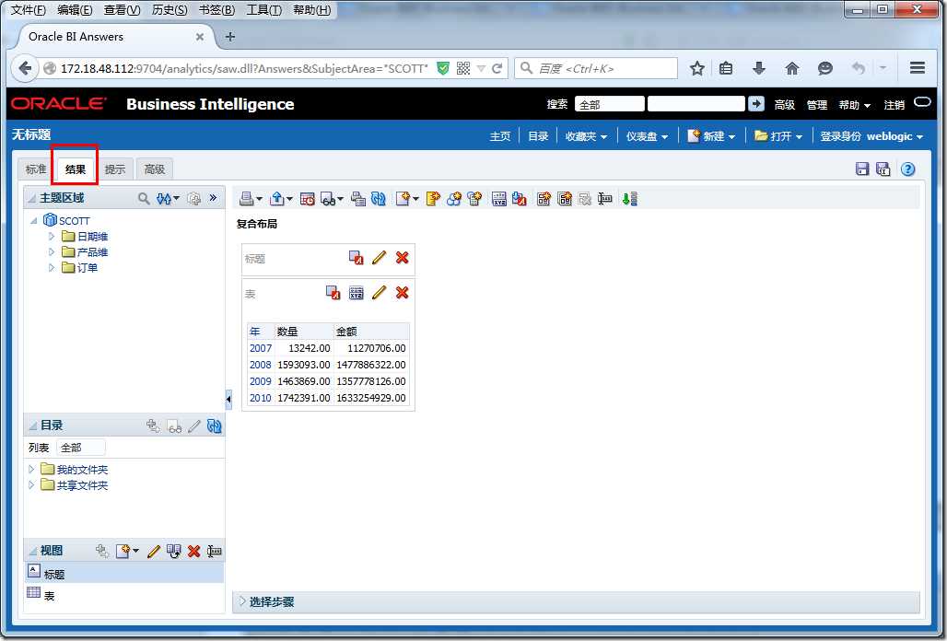Open a new browser tab
The image size is (947, 641).
(230, 37)
